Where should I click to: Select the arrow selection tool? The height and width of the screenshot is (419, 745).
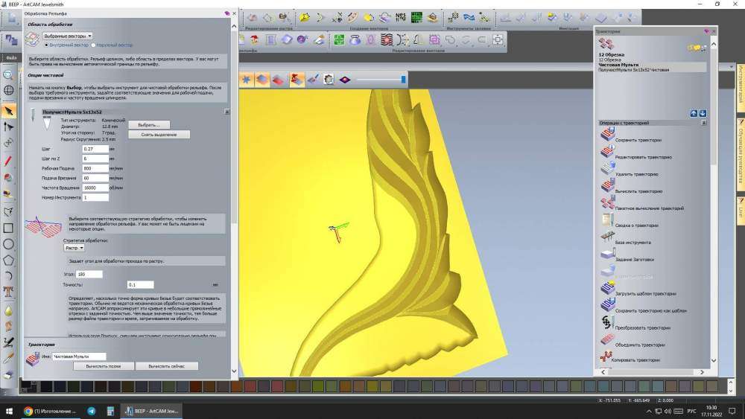[9, 111]
